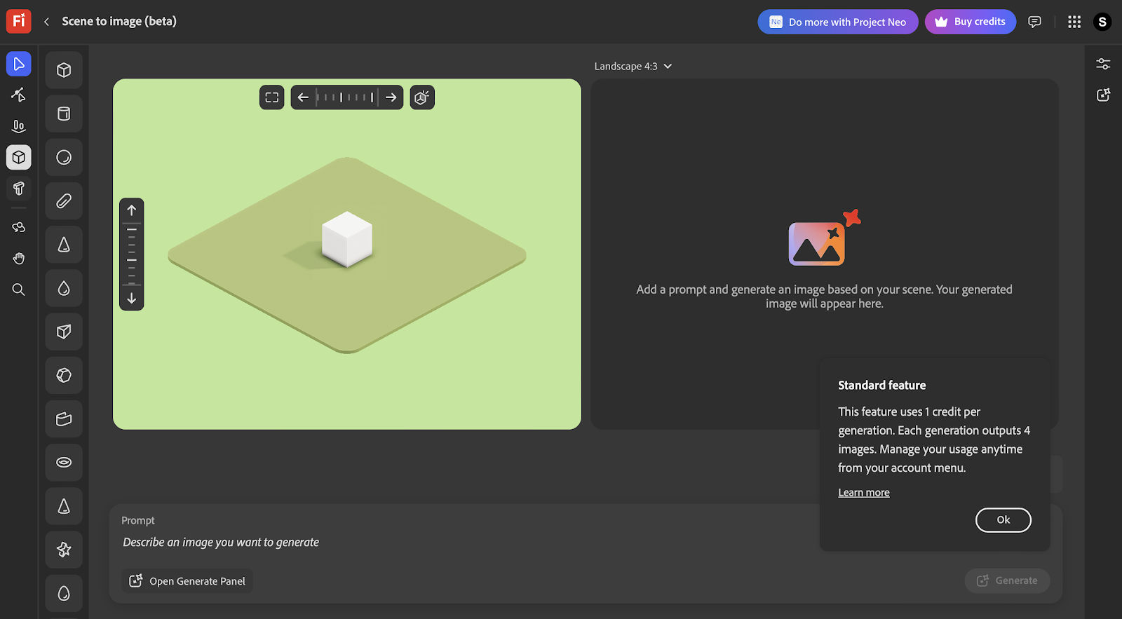Add a cylinder shape to scene

click(x=64, y=114)
